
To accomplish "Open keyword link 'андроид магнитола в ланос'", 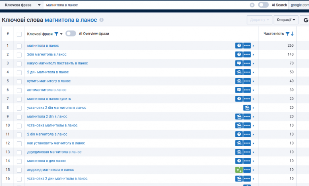I will click(x=50, y=170).
